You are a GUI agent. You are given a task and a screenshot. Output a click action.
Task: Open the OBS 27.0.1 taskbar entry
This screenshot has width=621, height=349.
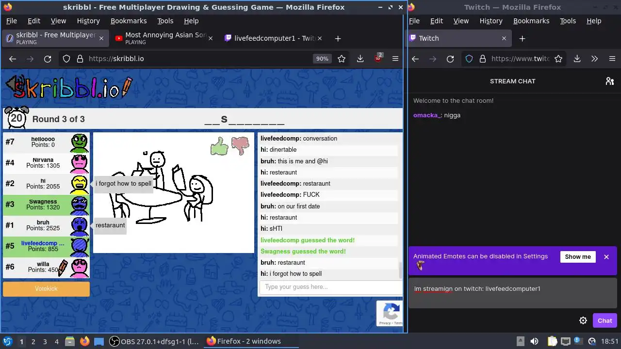point(154,341)
